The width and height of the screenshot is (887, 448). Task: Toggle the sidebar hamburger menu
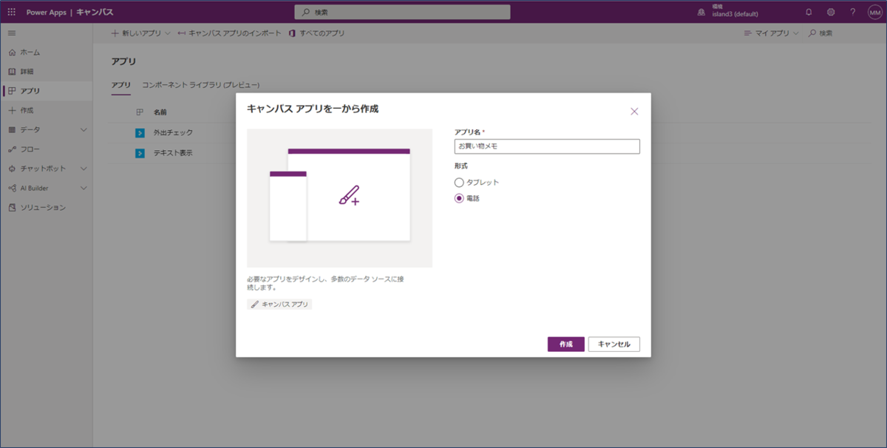pyautogui.click(x=11, y=33)
